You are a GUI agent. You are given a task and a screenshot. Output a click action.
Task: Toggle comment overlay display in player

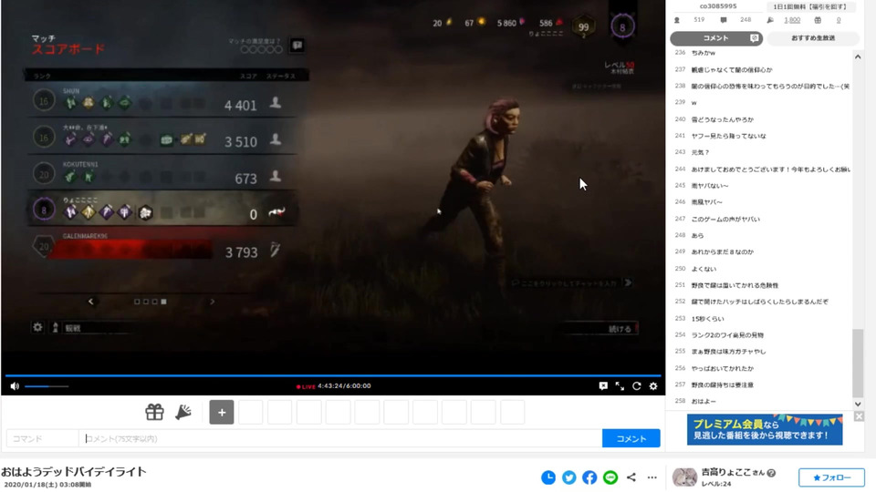[603, 386]
